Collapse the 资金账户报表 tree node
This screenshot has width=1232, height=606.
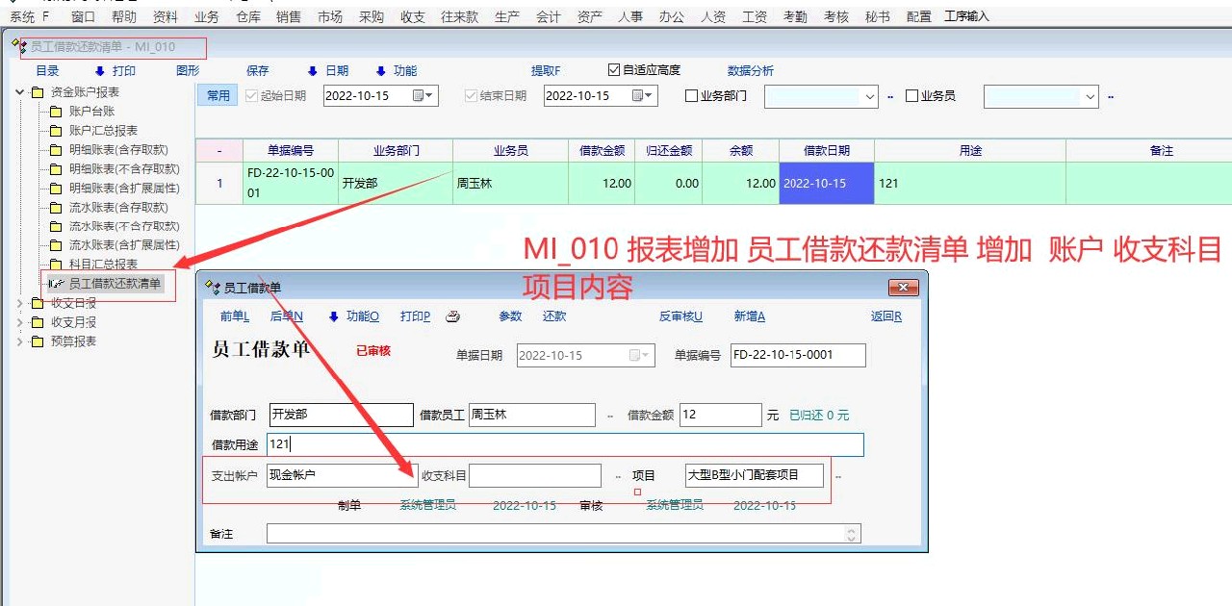click(x=20, y=92)
